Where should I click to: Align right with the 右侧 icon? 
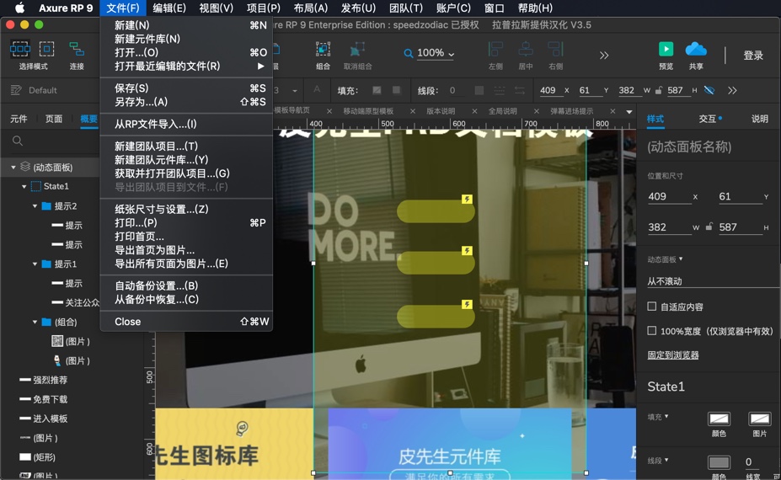(555, 50)
